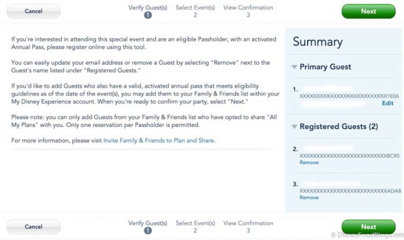This screenshot has width=404, height=240.
Task: Remove registered guest number 2
Action: [309, 163]
